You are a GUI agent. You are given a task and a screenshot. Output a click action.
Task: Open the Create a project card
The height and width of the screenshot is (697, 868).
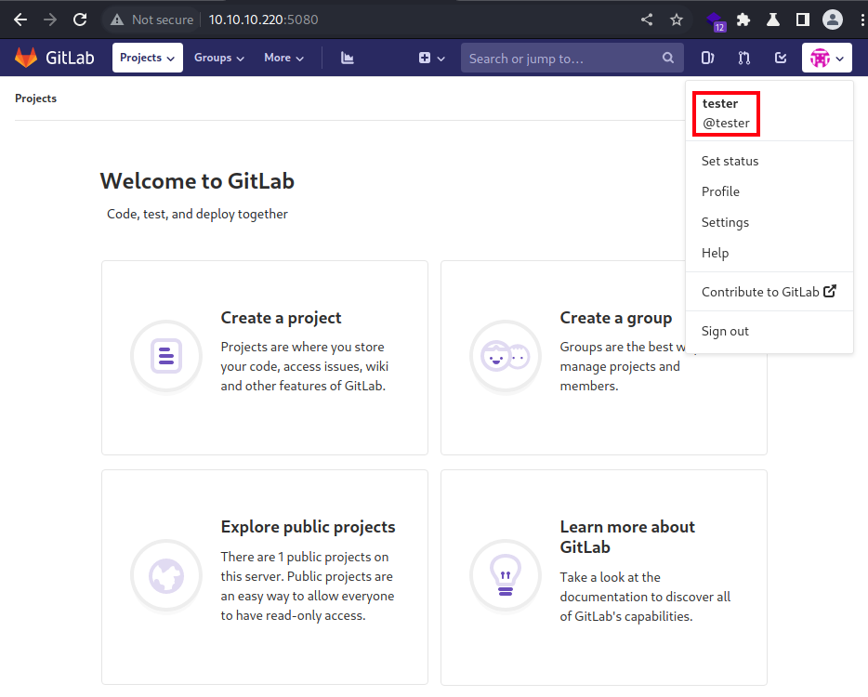click(265, 358)
